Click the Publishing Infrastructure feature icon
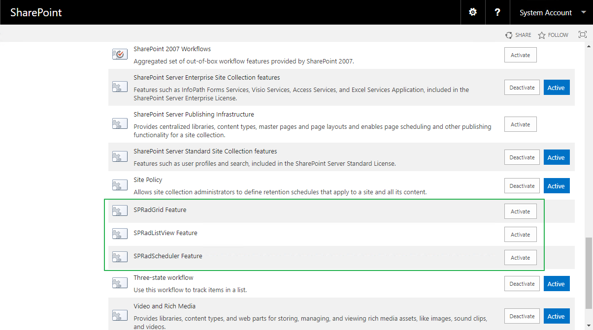Screen dimensions: 593x330 (120, 123)
